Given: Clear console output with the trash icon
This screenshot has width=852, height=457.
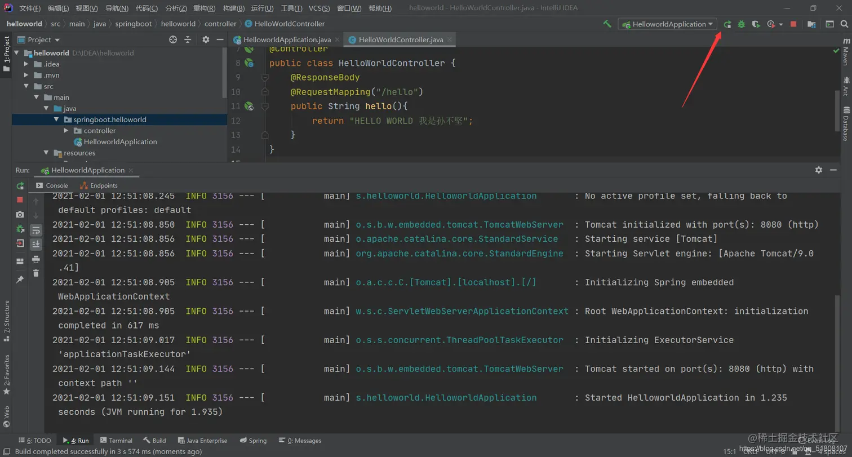Looking at the screenshot, I should tap(36, 273).
